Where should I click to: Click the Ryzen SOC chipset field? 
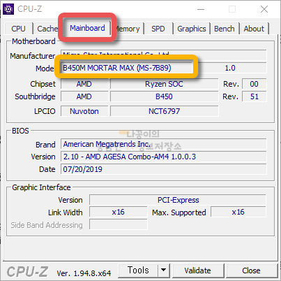coord(164,84)
